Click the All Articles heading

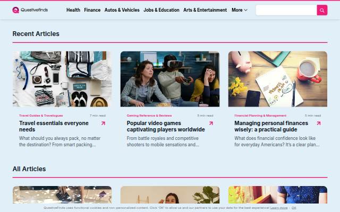pyautogui.click(x=29, y=169)
